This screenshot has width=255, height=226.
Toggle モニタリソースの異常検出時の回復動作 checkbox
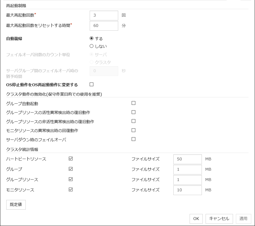click(x=133, y=130)
